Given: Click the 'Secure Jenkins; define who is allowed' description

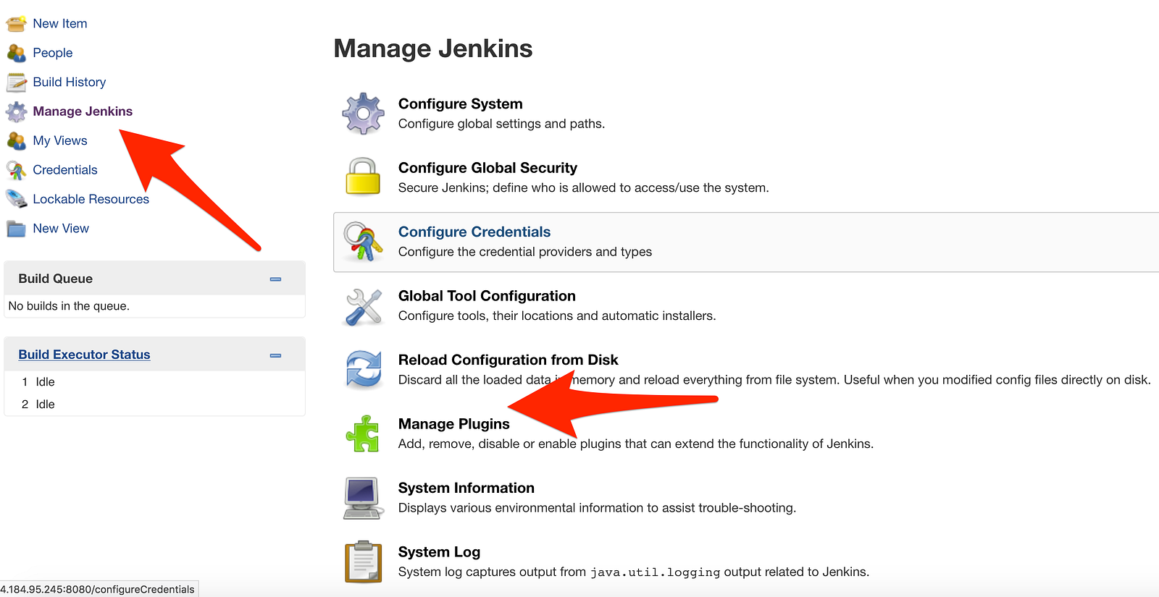Looking at the screenshot, I should pyautogui.click(x=584, y=188).
